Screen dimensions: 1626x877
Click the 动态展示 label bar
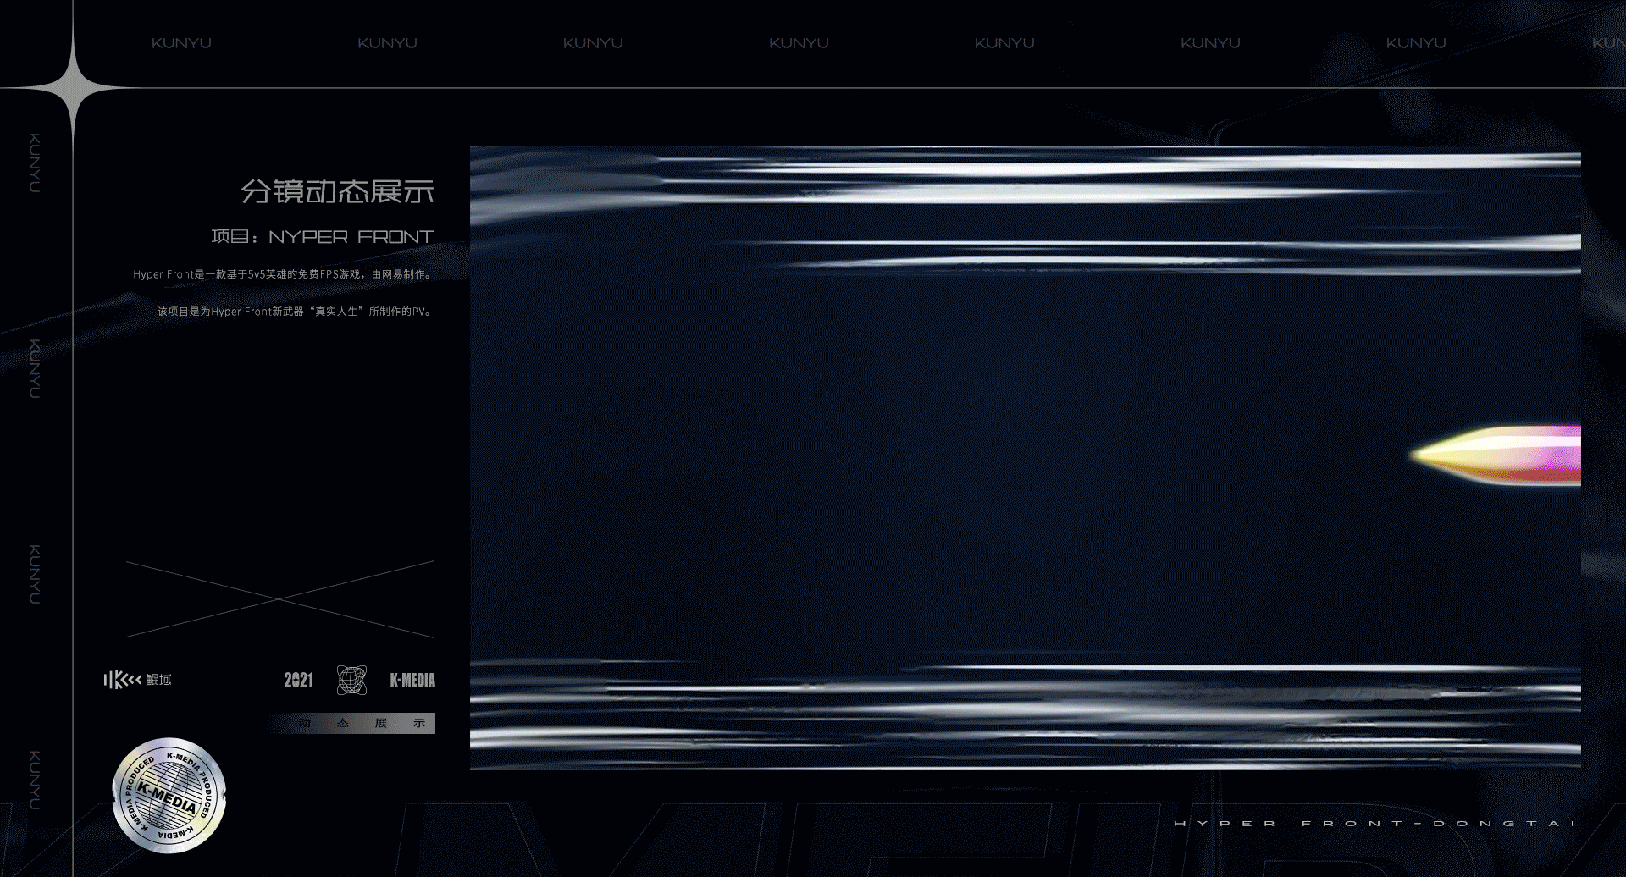click(352, 723)
